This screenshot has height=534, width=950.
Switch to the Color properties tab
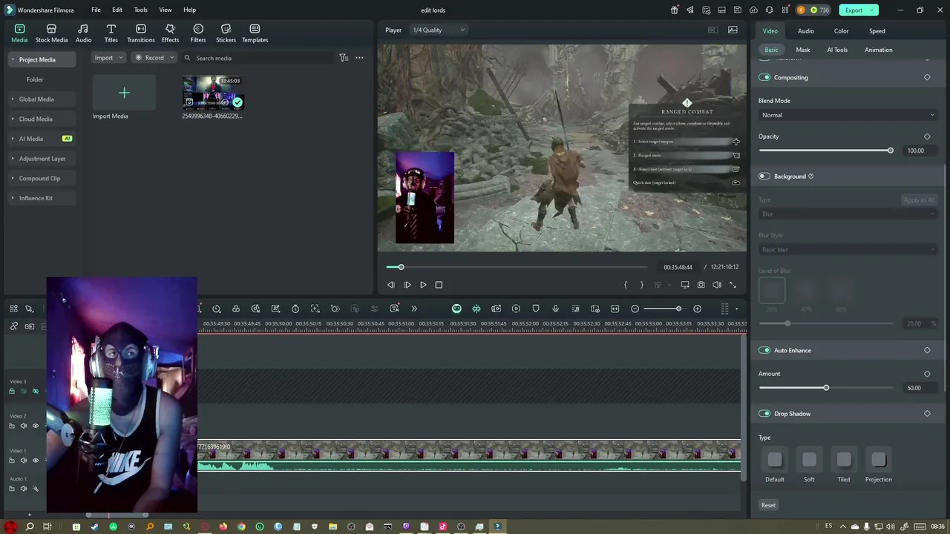point(841,31)
